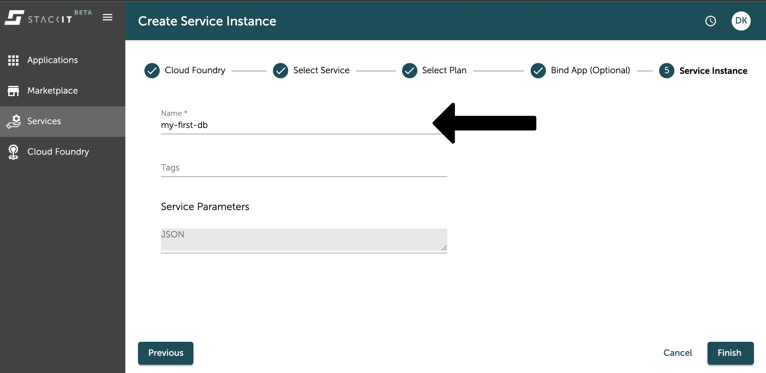Open the history clock icon in the header
Image resolution: width=766 pixels, height=373 pixels.
(711, 21)
